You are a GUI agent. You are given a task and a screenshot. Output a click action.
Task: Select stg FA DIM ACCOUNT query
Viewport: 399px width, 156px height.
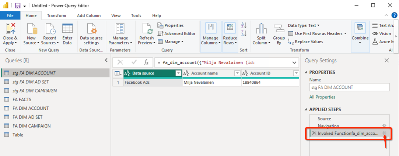55,73
